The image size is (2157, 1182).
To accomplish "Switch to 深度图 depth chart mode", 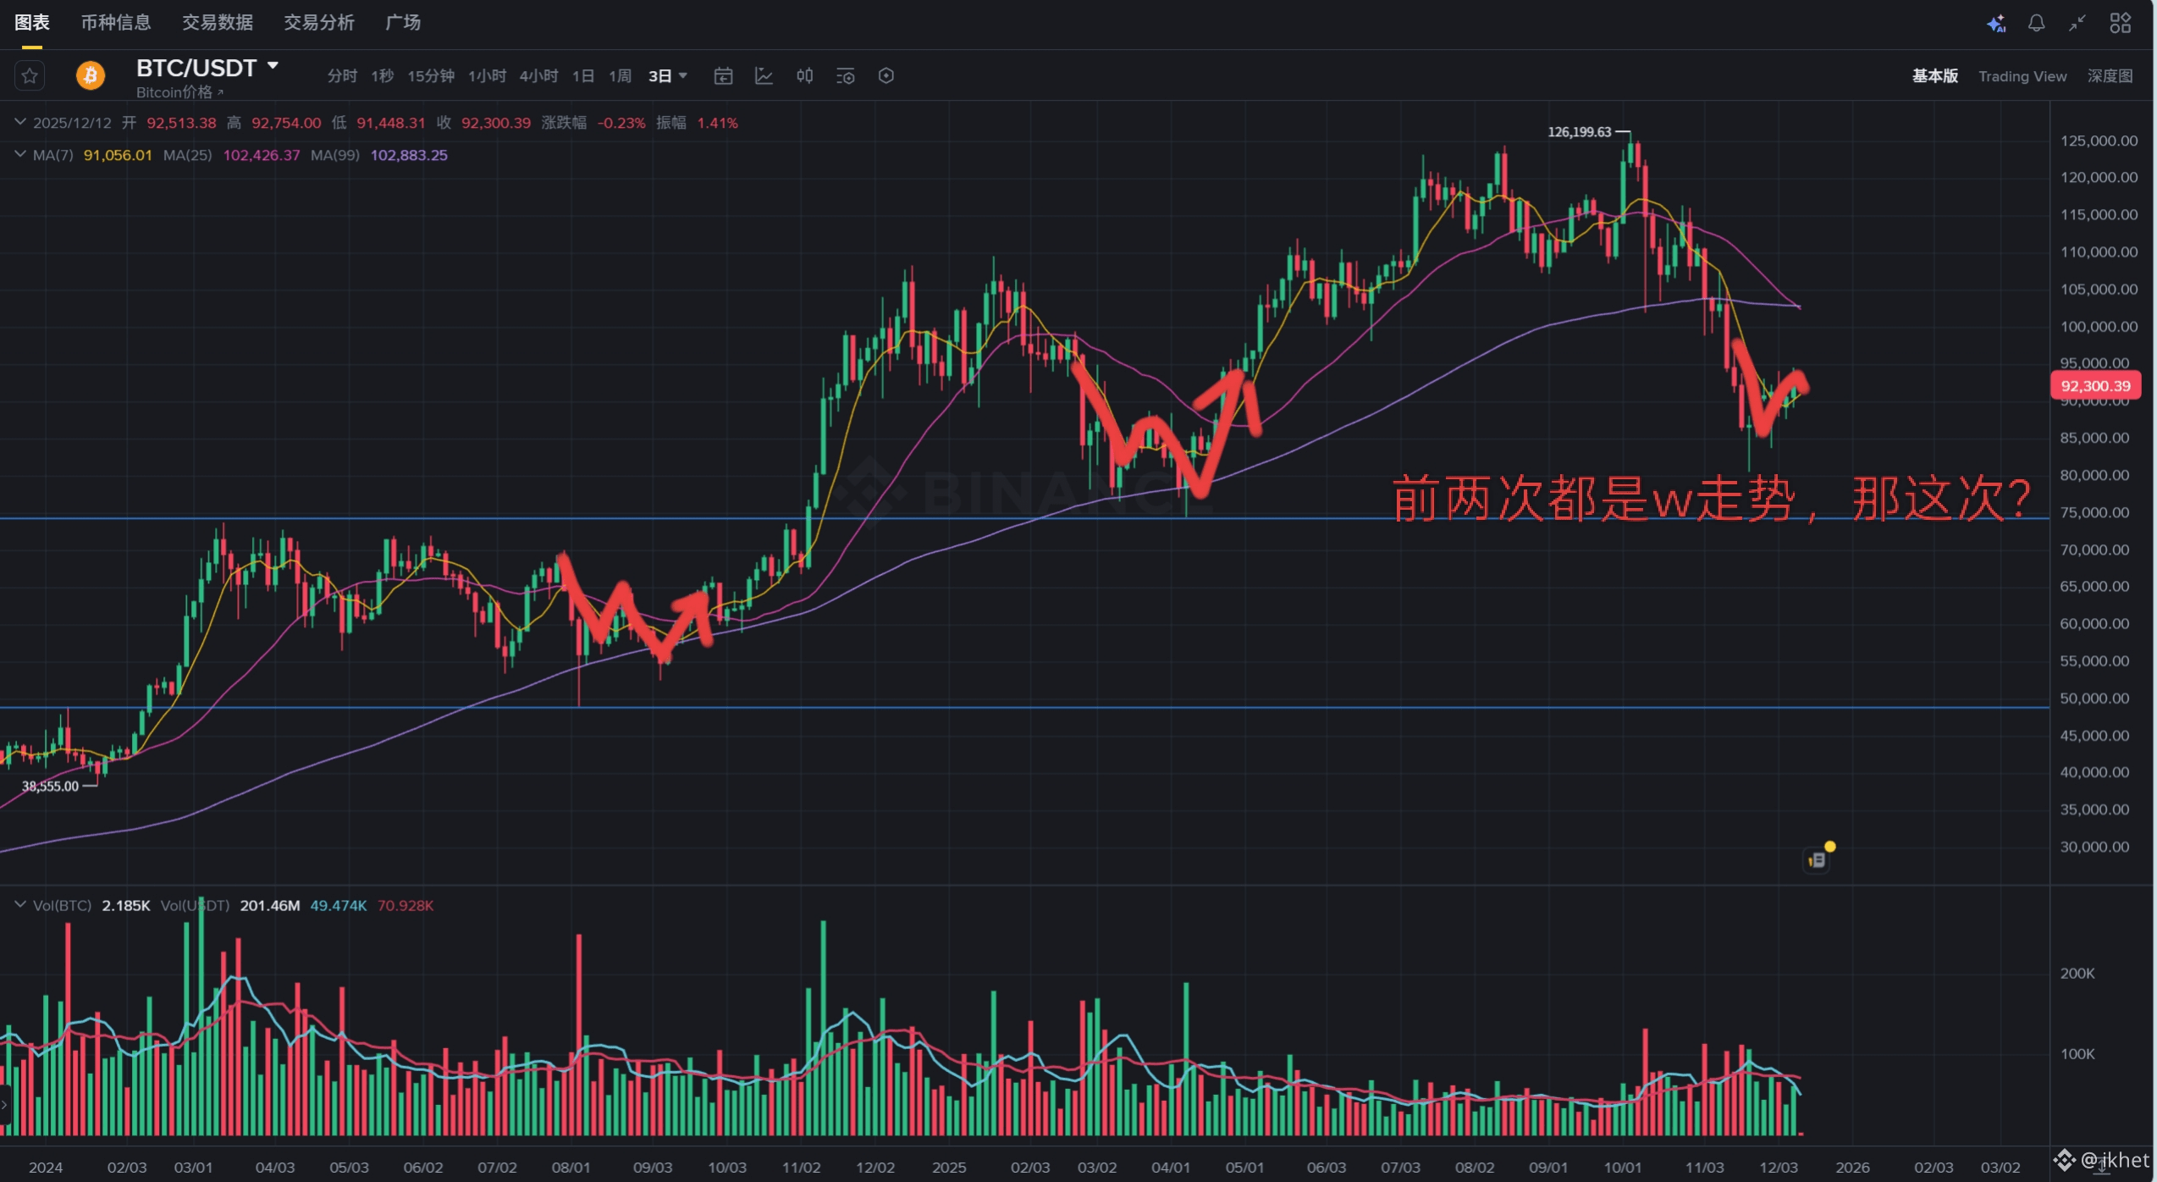I will pyautogui.click(x=2109, y=76).
